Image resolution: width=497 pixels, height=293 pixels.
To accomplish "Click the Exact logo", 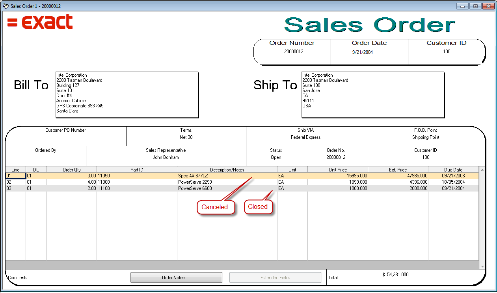I will [x=40, y=22].
